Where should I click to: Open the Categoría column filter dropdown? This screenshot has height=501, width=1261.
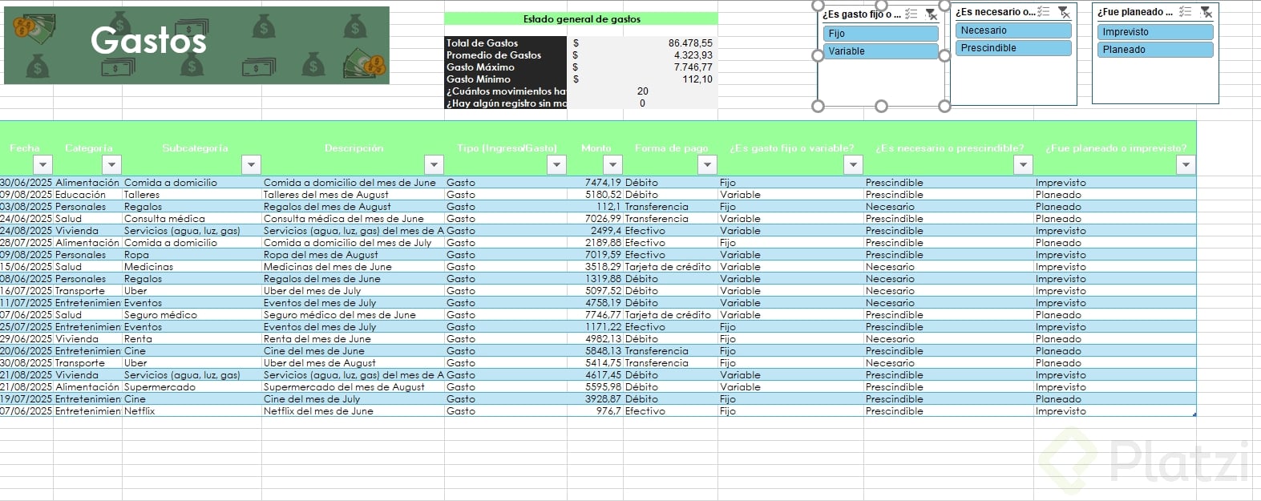(x=111, y=165)
